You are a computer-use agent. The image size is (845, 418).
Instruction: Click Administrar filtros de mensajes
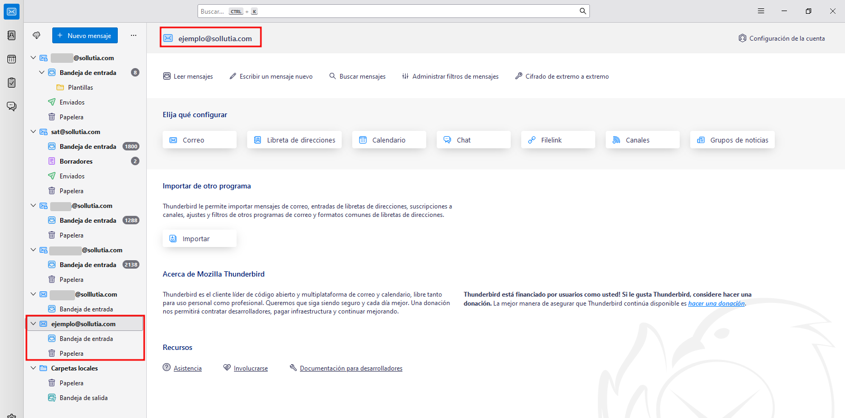450,77
